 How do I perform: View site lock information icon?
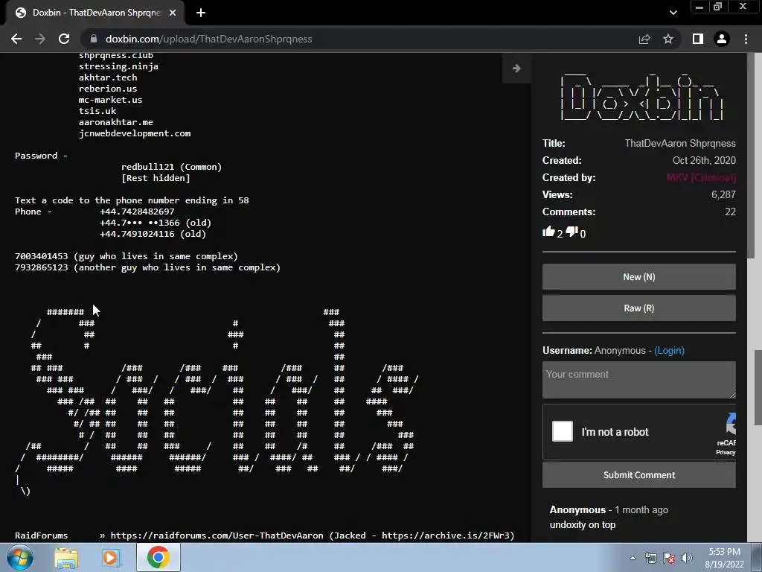[94, 39]
